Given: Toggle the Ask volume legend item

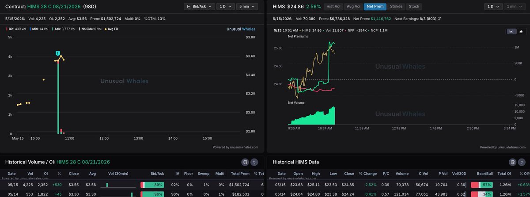Looking at the screenshot, I should (63, 29).
